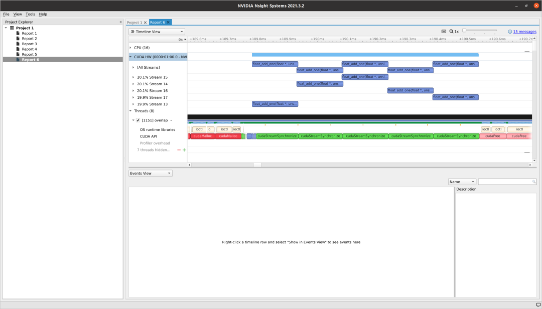This screenshot has height=309, width=542.
Task: Open the 15 messages link
Action: click(x=525, y=32)
